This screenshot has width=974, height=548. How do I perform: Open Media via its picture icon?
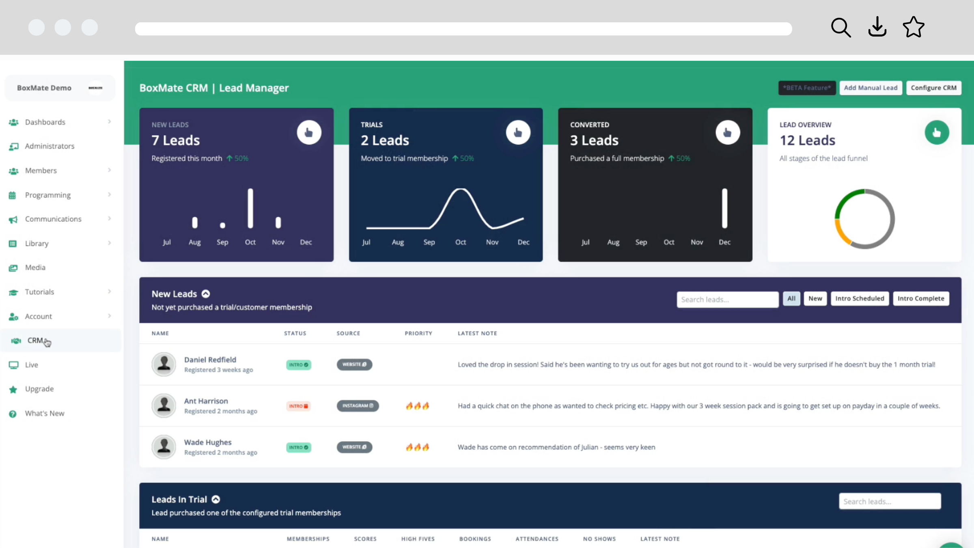click(13, 268)
